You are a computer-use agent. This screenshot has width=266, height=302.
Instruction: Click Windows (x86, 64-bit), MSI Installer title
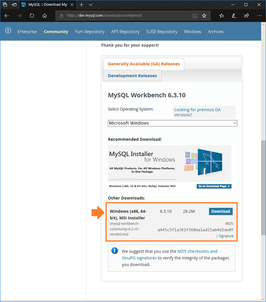pyautogui.click(x=128, y=214)
